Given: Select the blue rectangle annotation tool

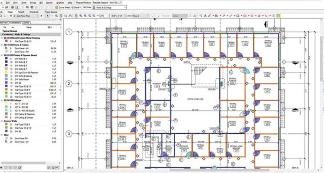Looking at the screenshot, I should pyautogui.click(x=238, y=16).
